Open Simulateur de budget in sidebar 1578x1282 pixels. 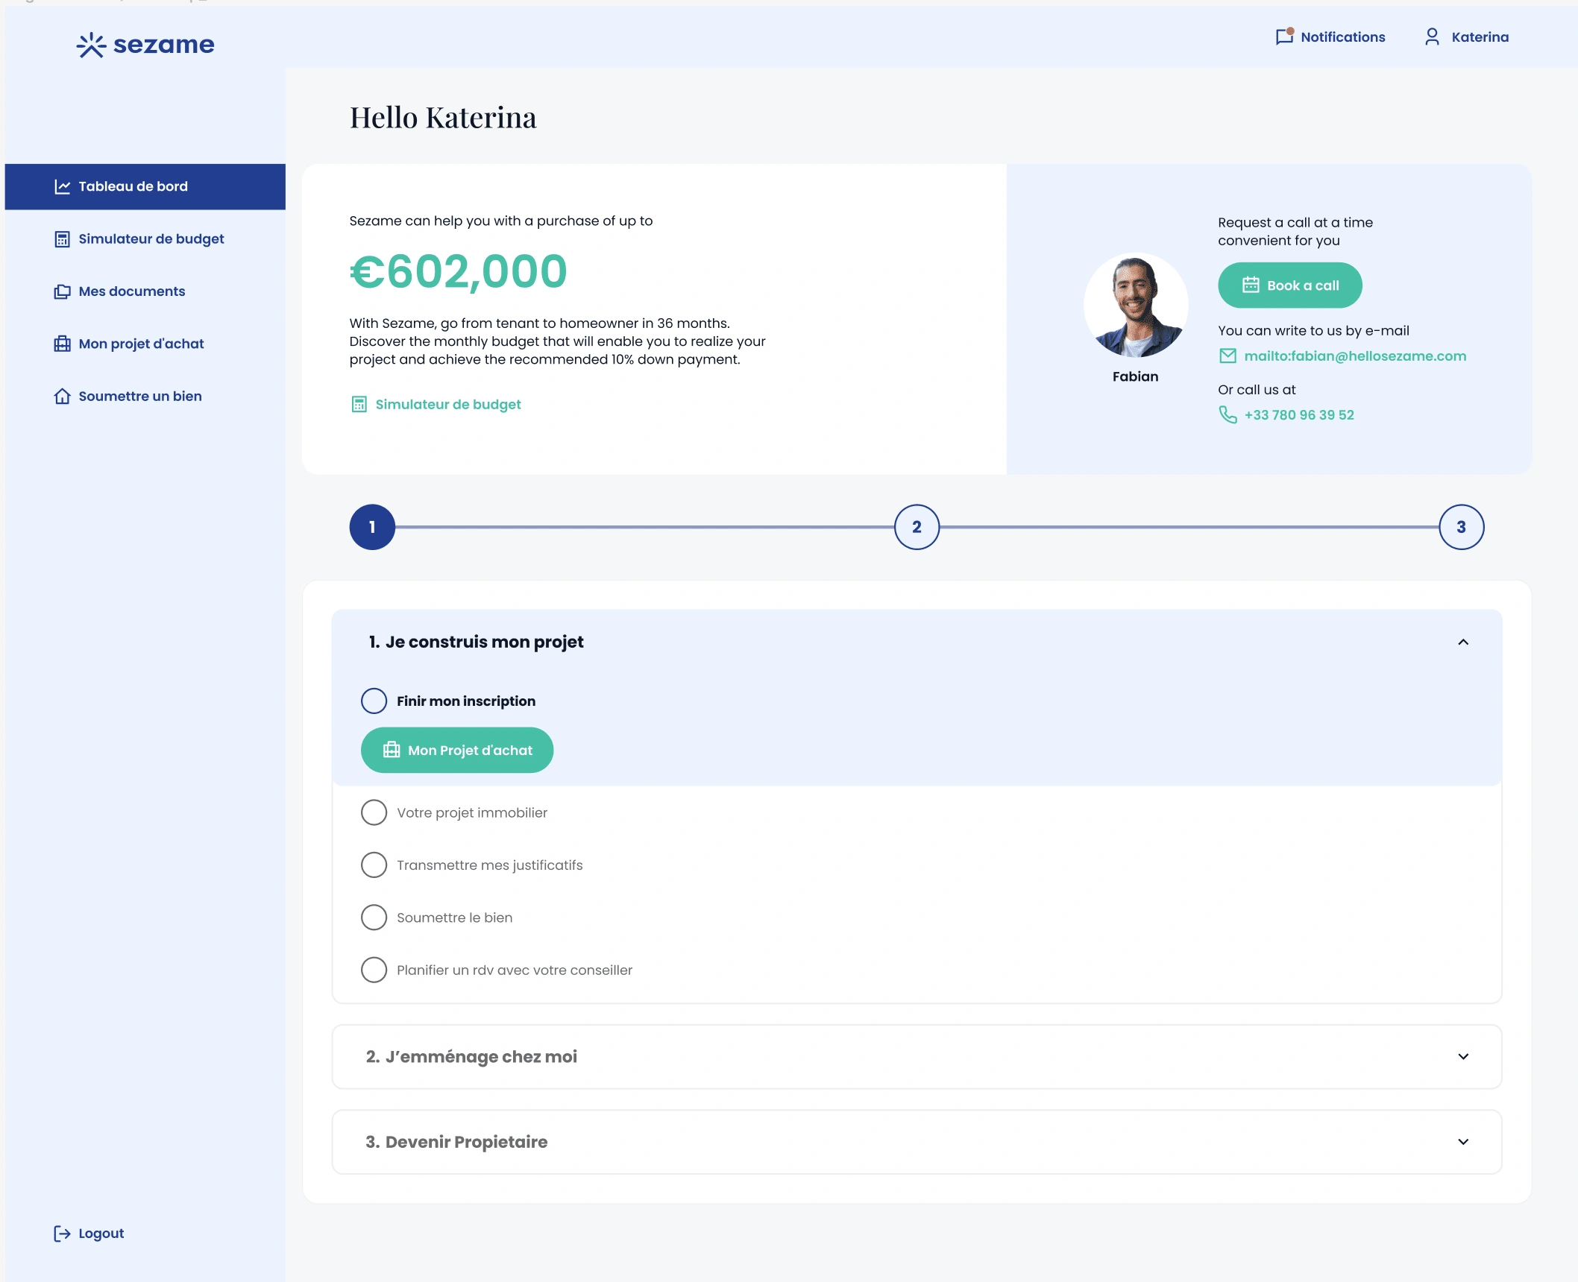151,239
